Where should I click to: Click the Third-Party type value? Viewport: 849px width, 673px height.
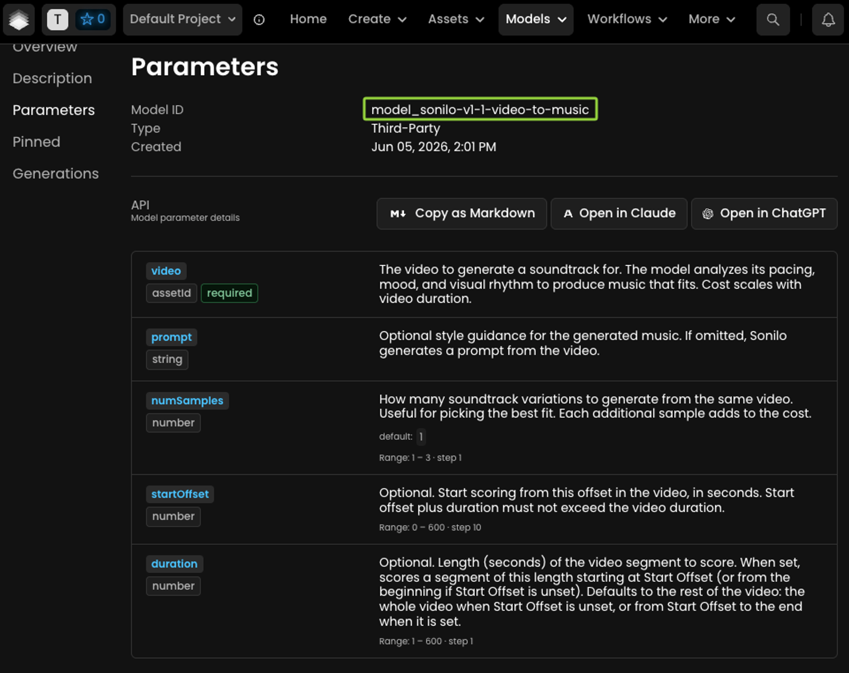click(405, 128)
